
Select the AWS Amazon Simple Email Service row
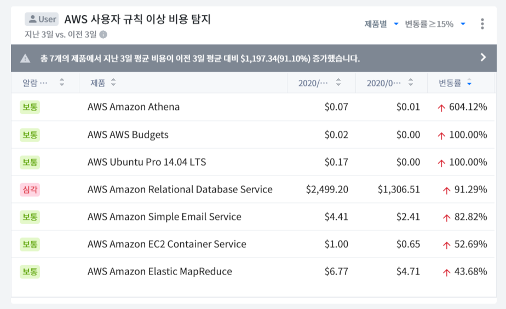click(x=164, y=217)
